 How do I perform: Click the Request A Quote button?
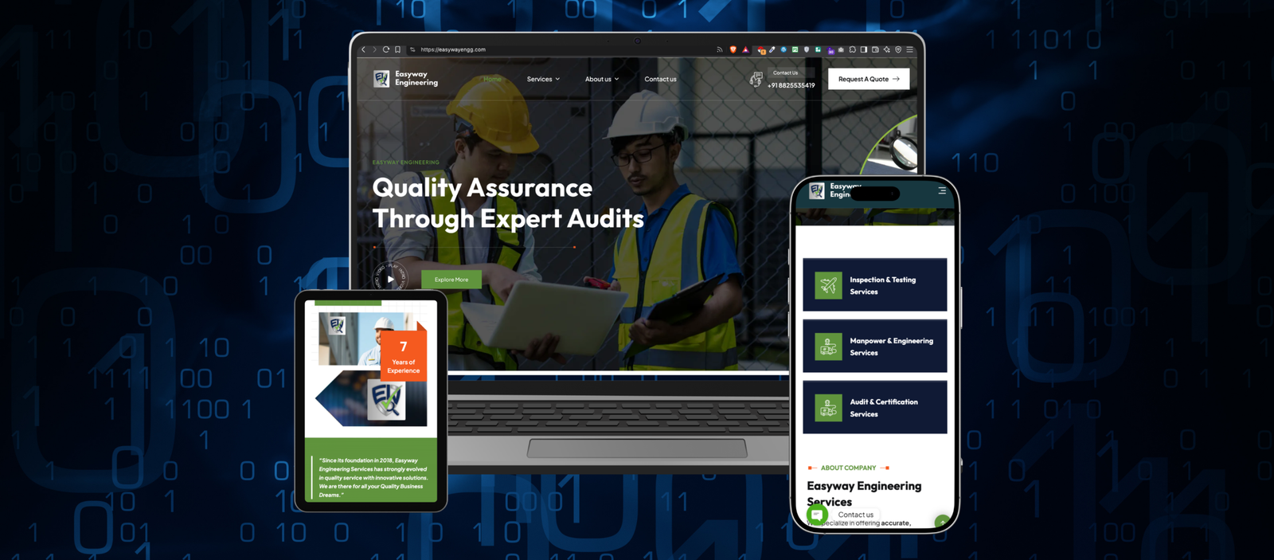click(869, 79)
